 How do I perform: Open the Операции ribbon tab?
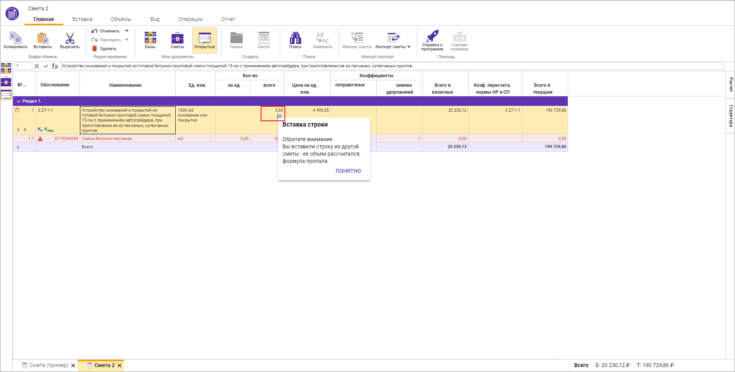tap(191, 19)
